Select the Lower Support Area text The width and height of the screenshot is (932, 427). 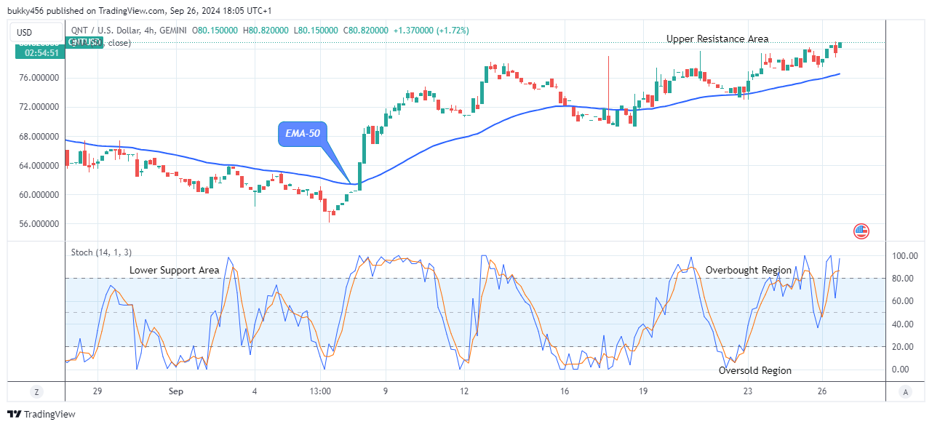tap(175, 270)
